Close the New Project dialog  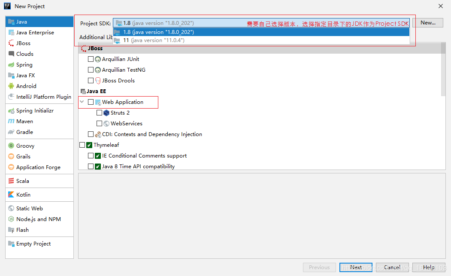tap(440, 6)
